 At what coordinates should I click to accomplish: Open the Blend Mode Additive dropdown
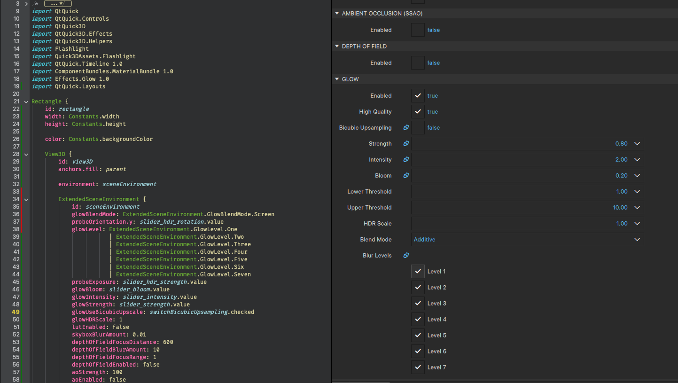point(527,239)
